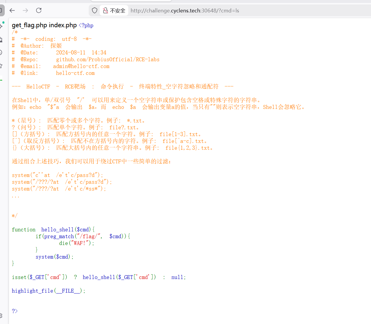Click the admin@hello-ctf.com email text
The image size is (371, 324).
point(81,66)
